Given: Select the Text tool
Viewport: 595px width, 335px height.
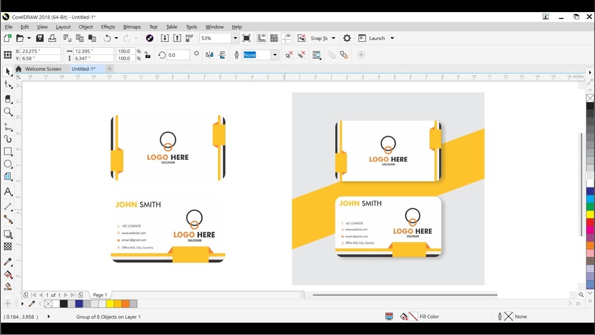Looking at the screenshot, I should (x=7, y=191).
